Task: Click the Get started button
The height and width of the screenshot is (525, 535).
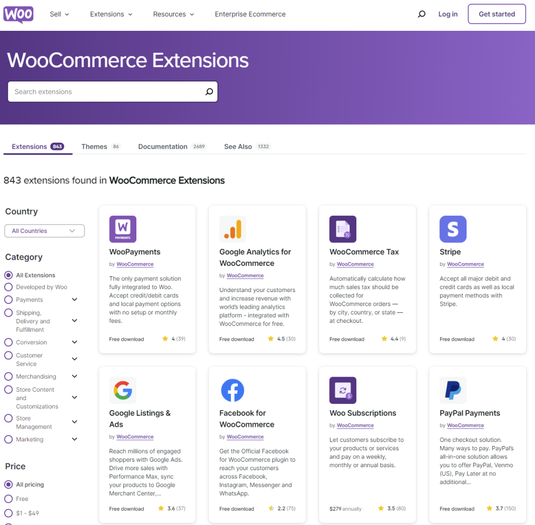Action: pos(496,14)
